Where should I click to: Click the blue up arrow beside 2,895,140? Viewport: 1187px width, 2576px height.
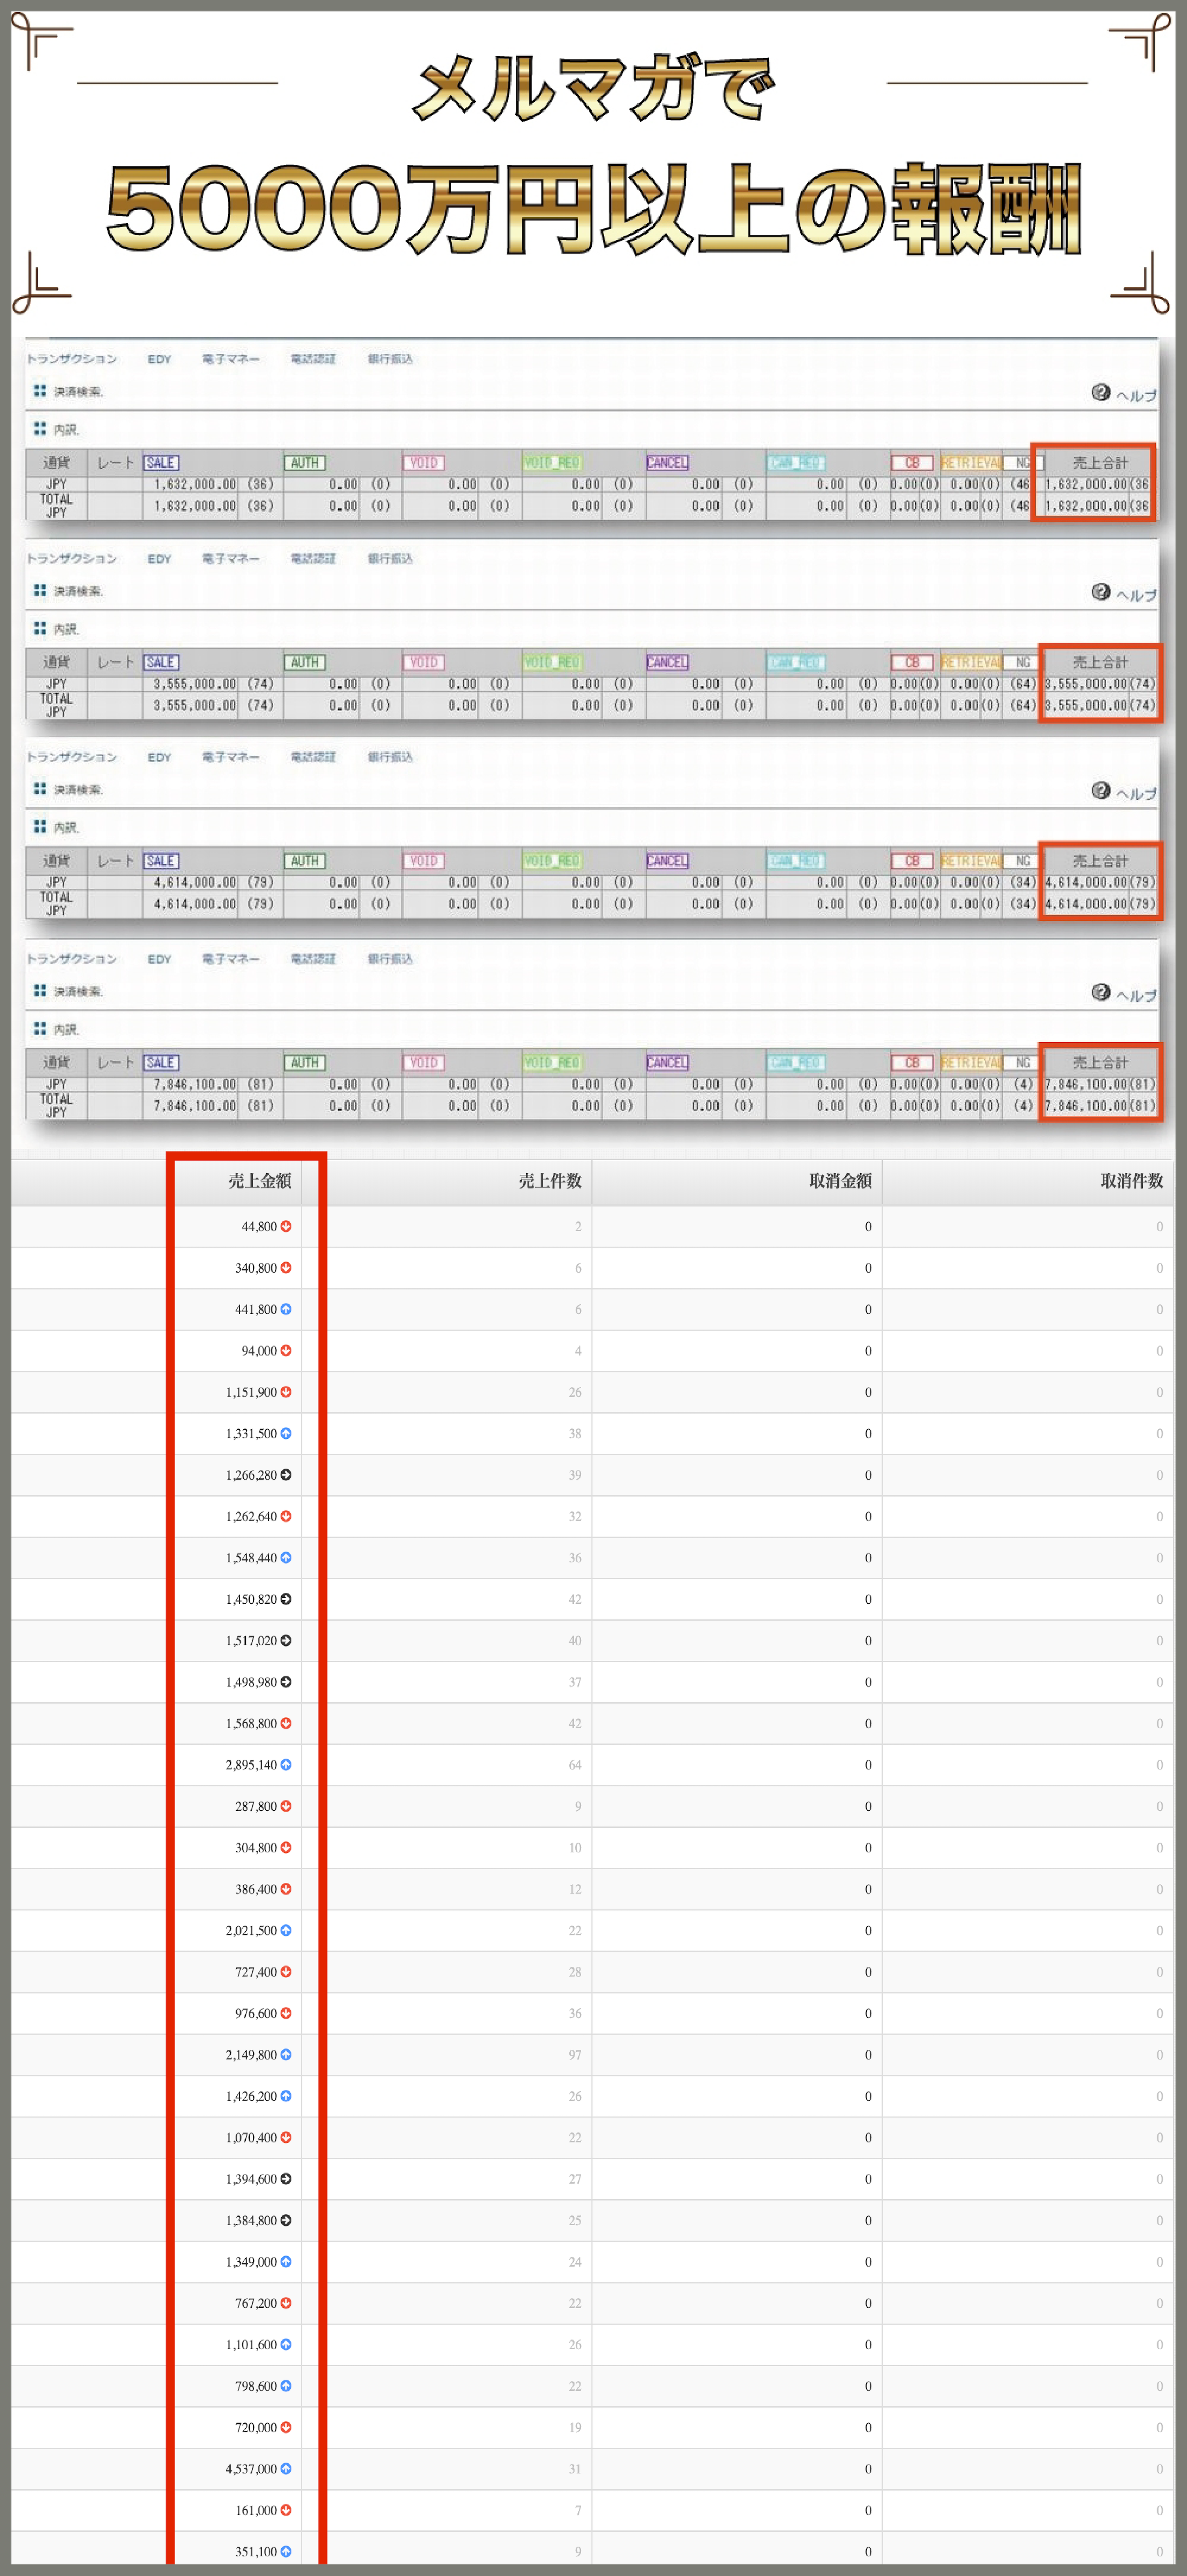click(286, 1765)
